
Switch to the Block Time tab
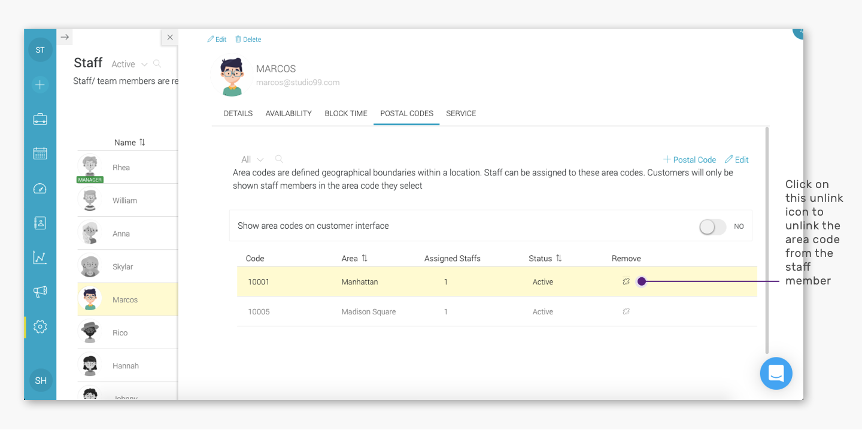click(x=346, y=113)
